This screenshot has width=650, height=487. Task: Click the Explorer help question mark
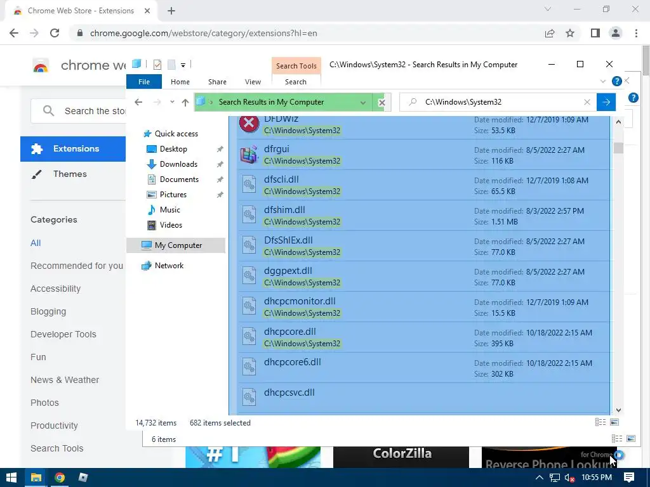[617, 81]
